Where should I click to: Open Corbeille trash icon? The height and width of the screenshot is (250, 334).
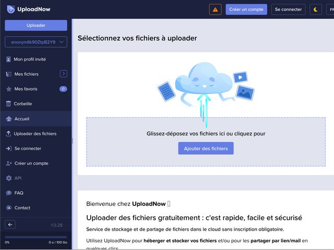coord(8,104)
